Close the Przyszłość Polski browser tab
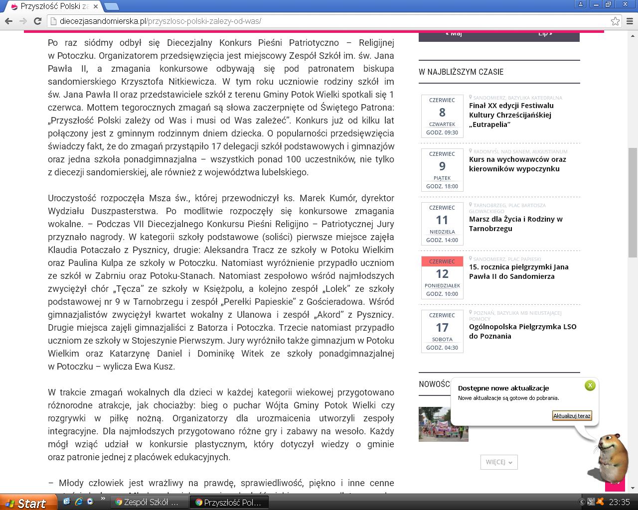Image resolution: width=638 pixels, height=510 pixels. pos(96,6)
